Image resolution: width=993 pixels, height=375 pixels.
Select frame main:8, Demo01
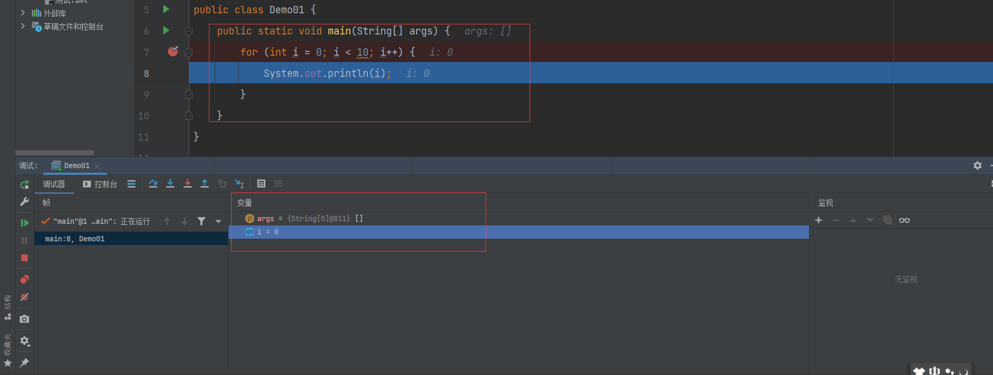click(x=131, y=239)
